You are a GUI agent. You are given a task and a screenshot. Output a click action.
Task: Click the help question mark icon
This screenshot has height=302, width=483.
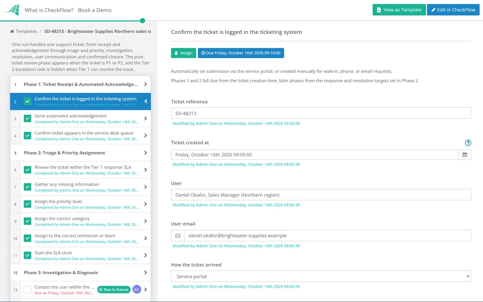(468, 143)
